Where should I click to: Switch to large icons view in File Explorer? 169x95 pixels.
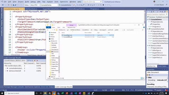pyautogui.click(x=144, y=78)
